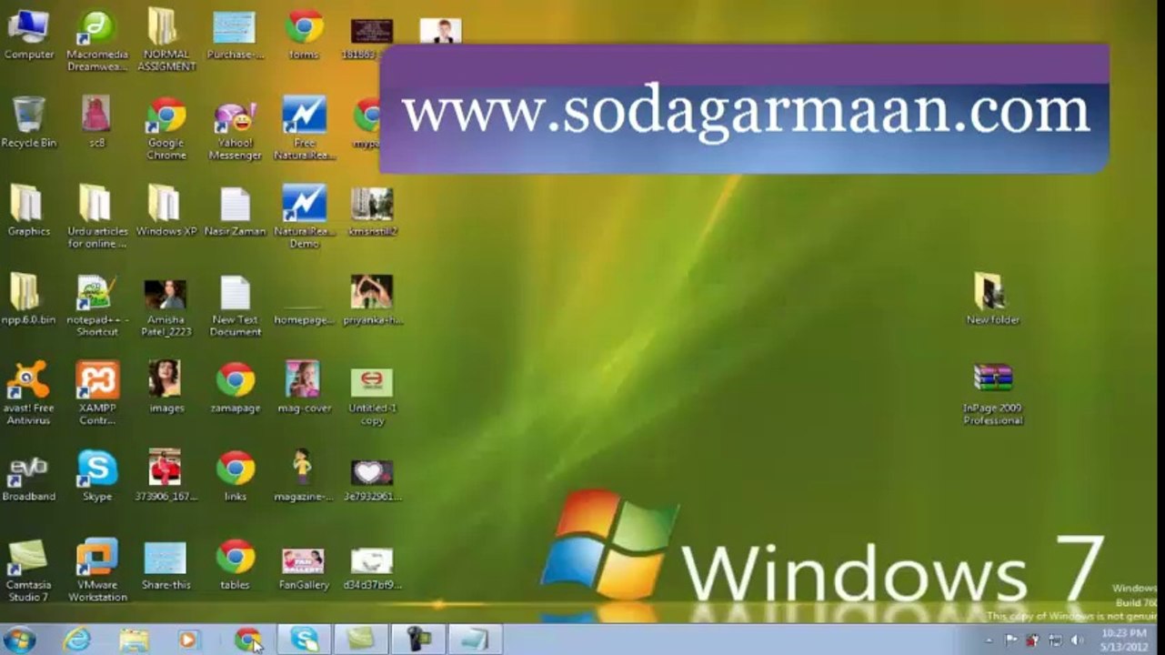The height and width of the screenshot is (655, 1165).
Task: Launch Camtasia Studio 7 from the desktop
Action: point(29,569)
